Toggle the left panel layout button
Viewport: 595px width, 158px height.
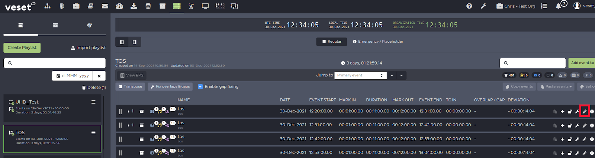click(122, 42)
